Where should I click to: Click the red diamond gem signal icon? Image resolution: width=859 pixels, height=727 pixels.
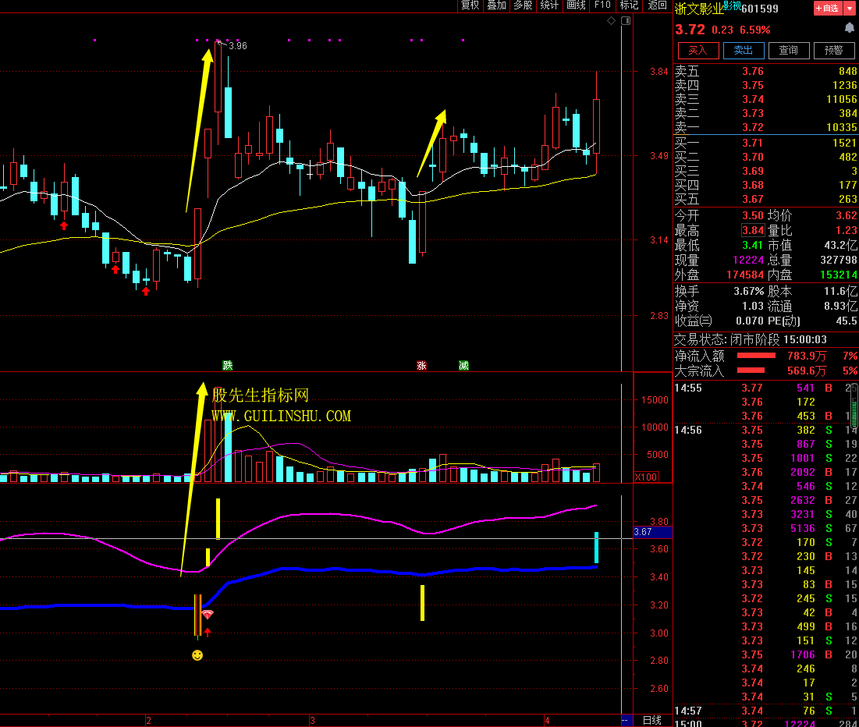point(208,615)
